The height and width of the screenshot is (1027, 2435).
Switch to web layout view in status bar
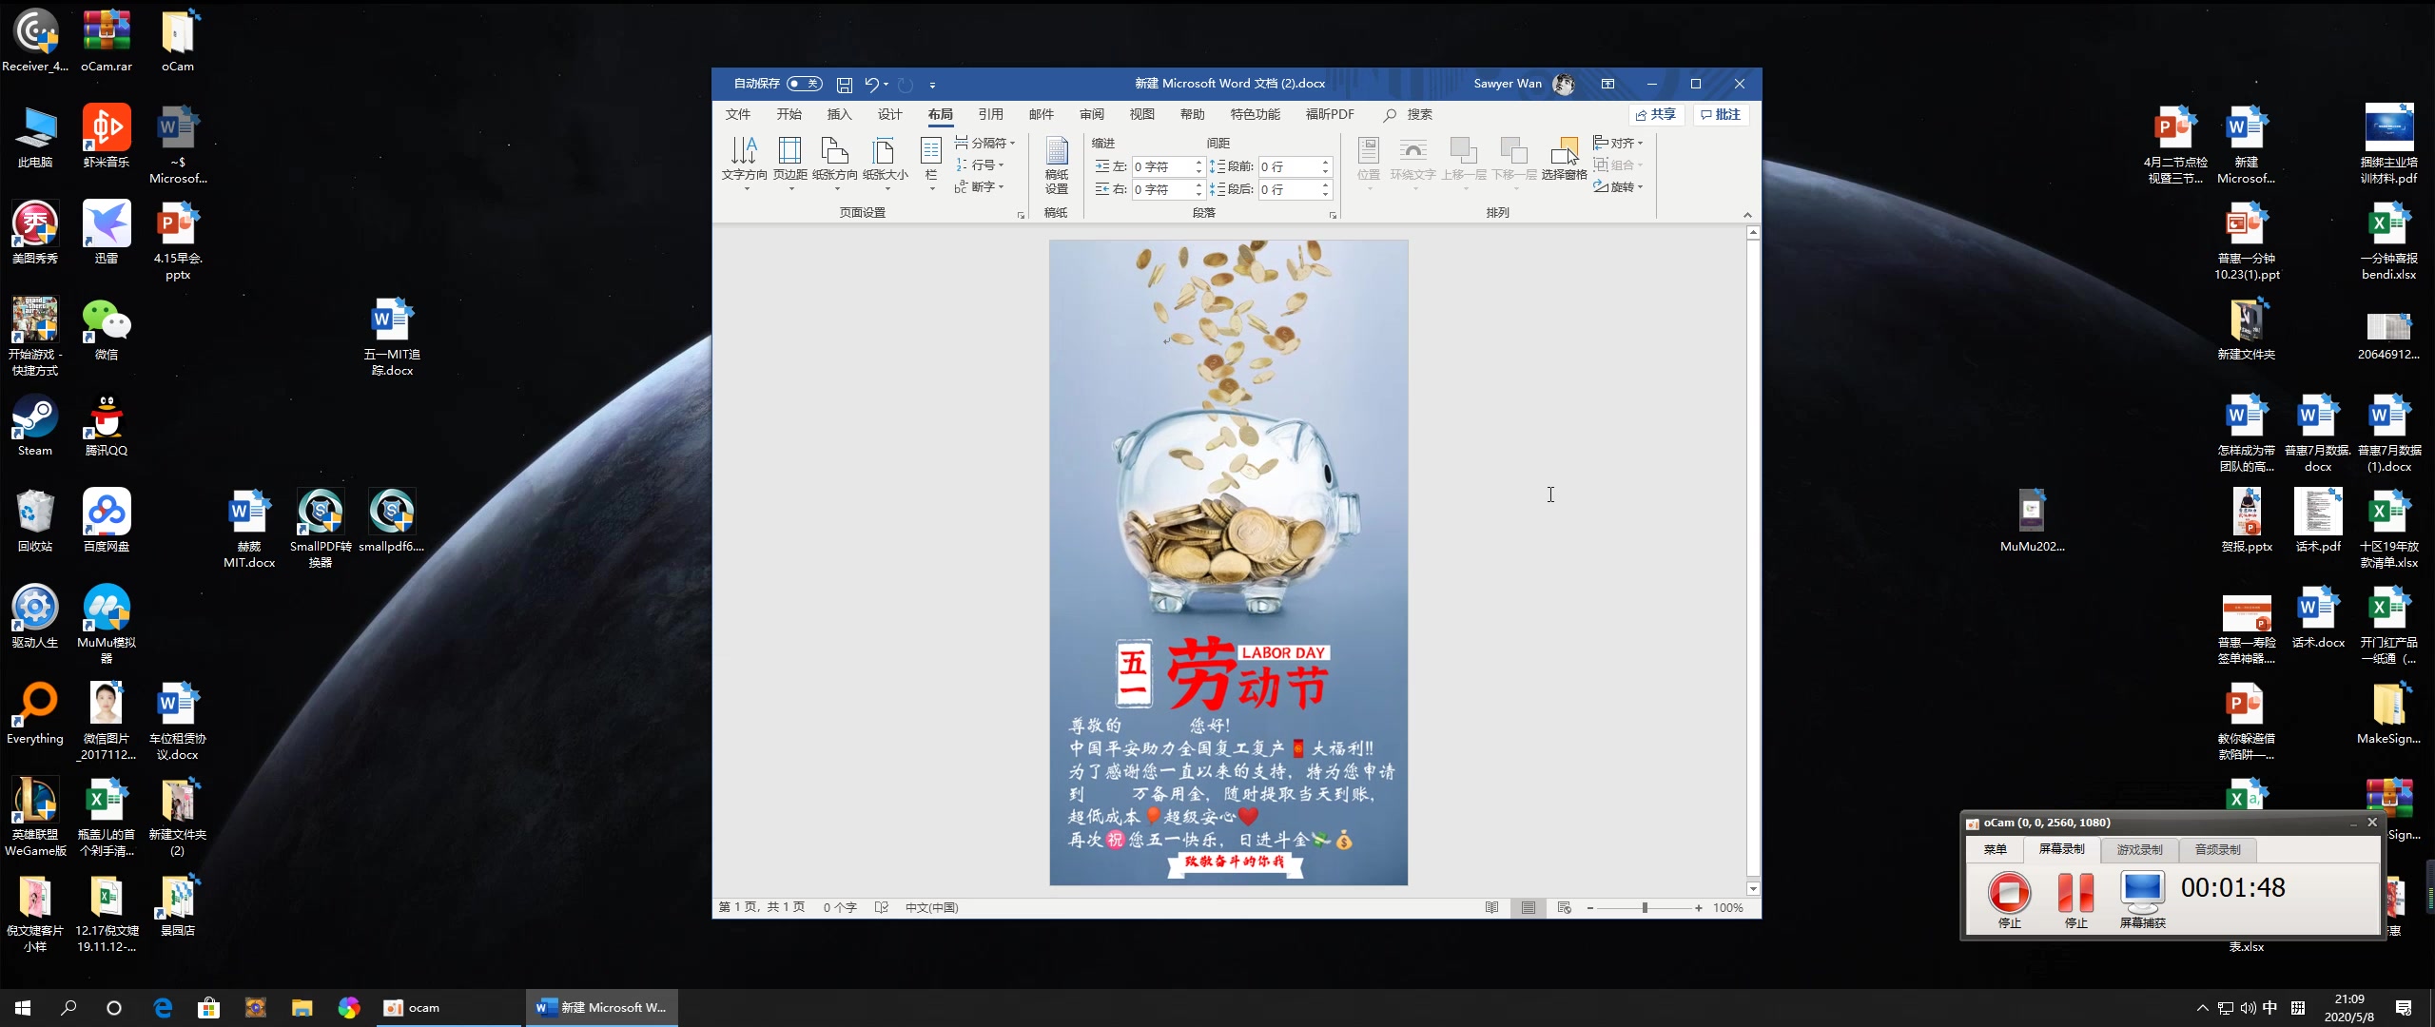click(1564, 907)
